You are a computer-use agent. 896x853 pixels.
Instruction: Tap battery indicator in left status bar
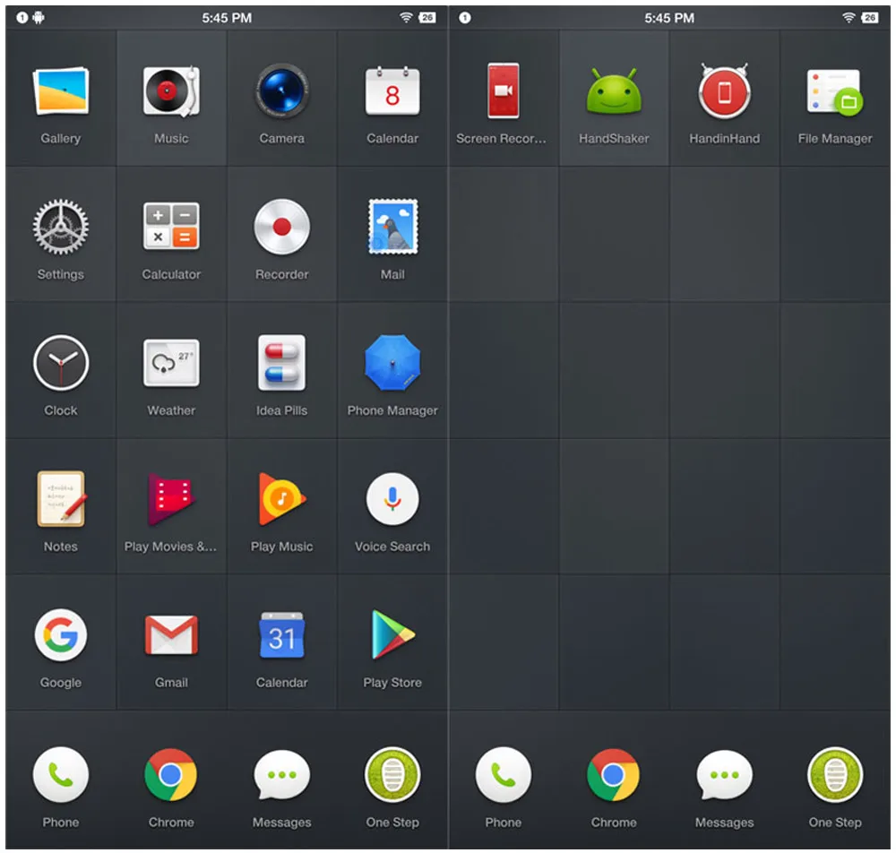[x=427, y=18]
